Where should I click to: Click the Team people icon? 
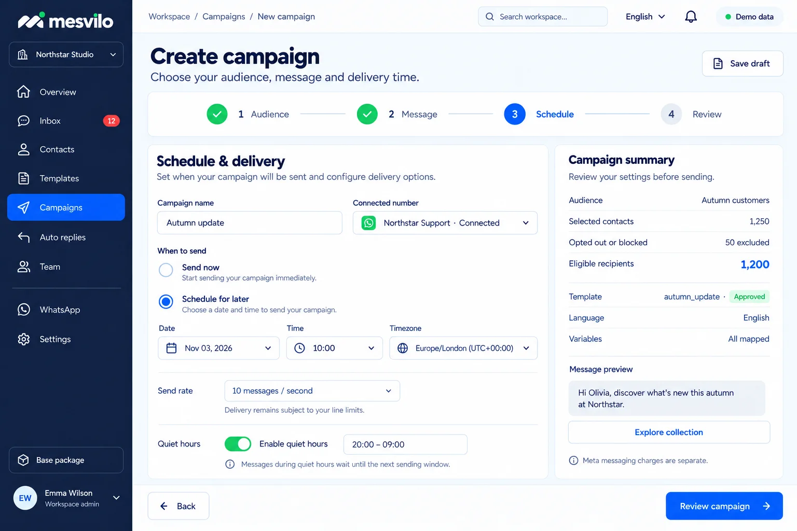coord(23,267)
